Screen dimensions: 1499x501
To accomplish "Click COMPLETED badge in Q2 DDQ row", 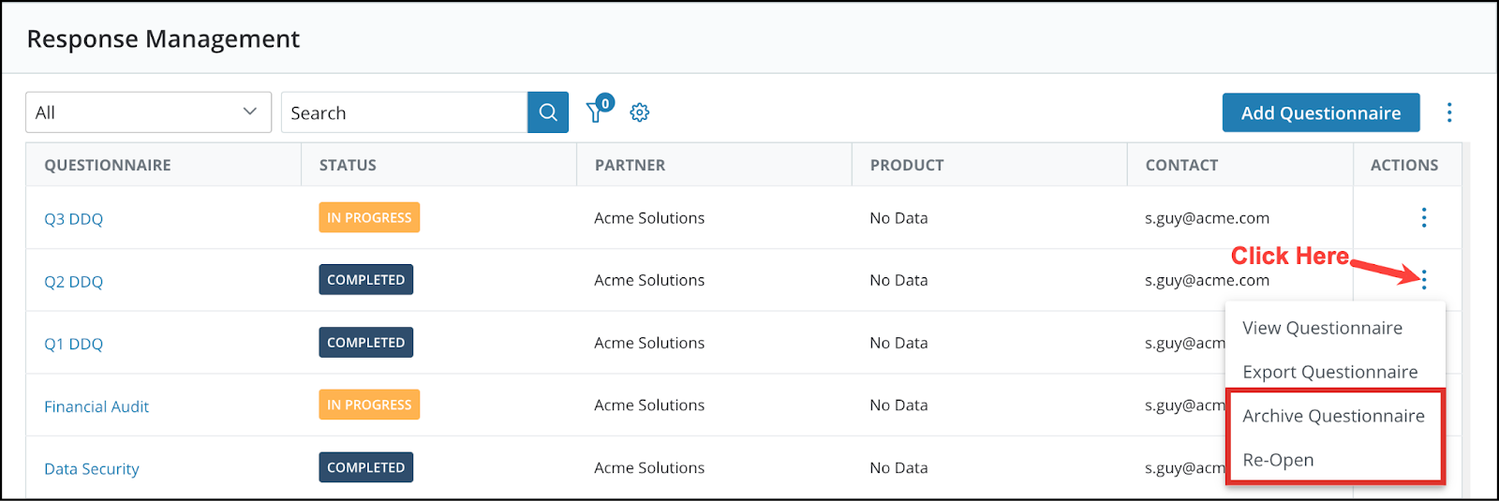I will [365, 280].
